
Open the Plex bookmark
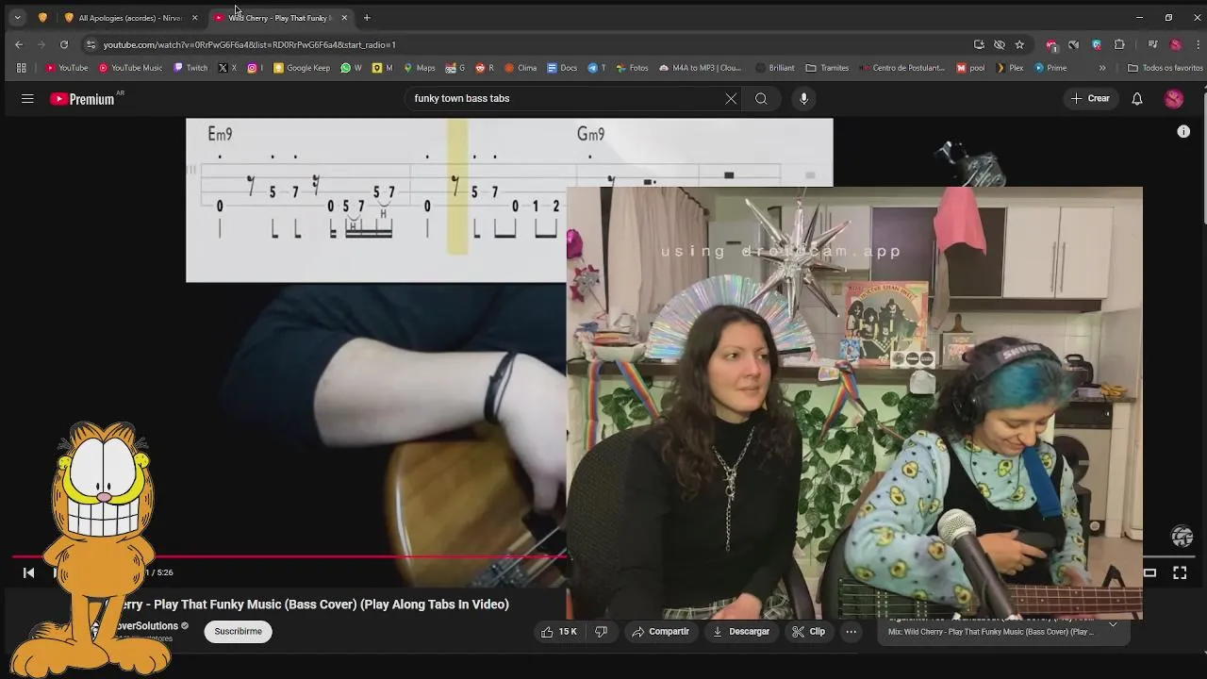point(1010,68)
